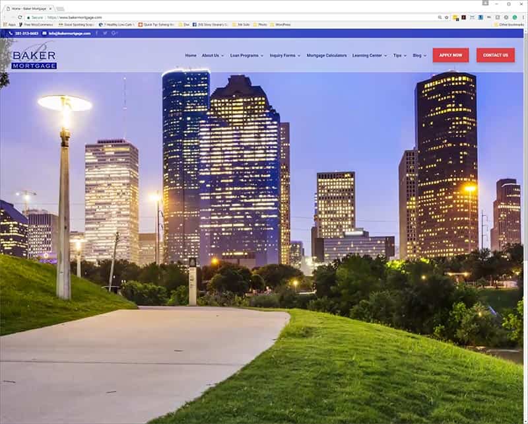Open the Other bookmarks folder
The height and width of the screenshot is (424, 528).
click(x=509, y=24)
